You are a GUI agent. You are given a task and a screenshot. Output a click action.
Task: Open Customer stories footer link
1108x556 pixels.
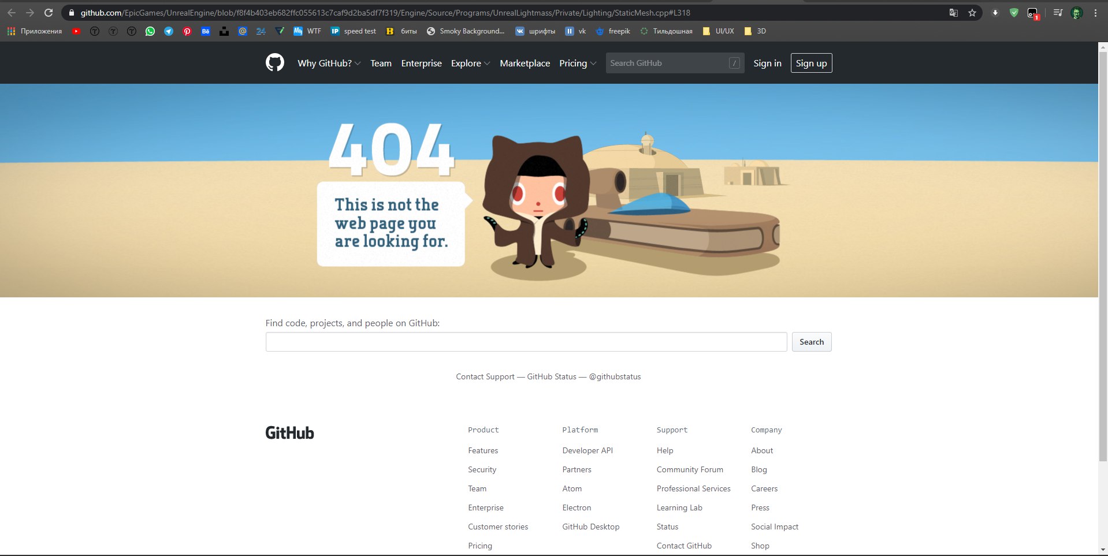pyautogui.click(x=498, y=527)
